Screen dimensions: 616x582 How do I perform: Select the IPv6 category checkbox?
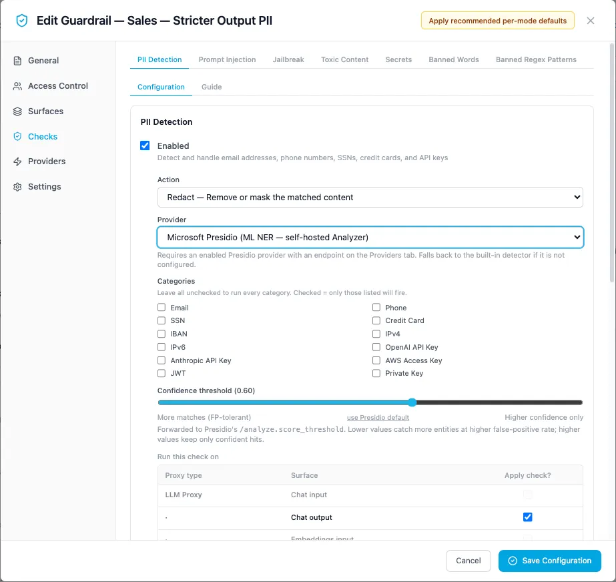[x=162, y=347]
